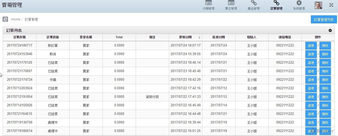The width and height of the screenshot is (338, 136).
Task: Open 產品管理 product management icon
Action: pyautogui.click(x=254, y=3)
